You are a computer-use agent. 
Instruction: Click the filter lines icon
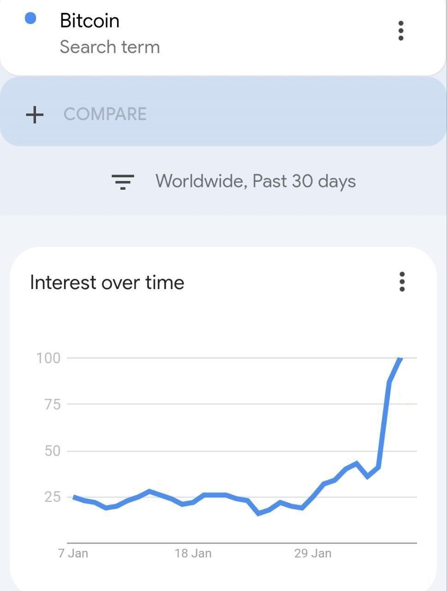[123, 181]
